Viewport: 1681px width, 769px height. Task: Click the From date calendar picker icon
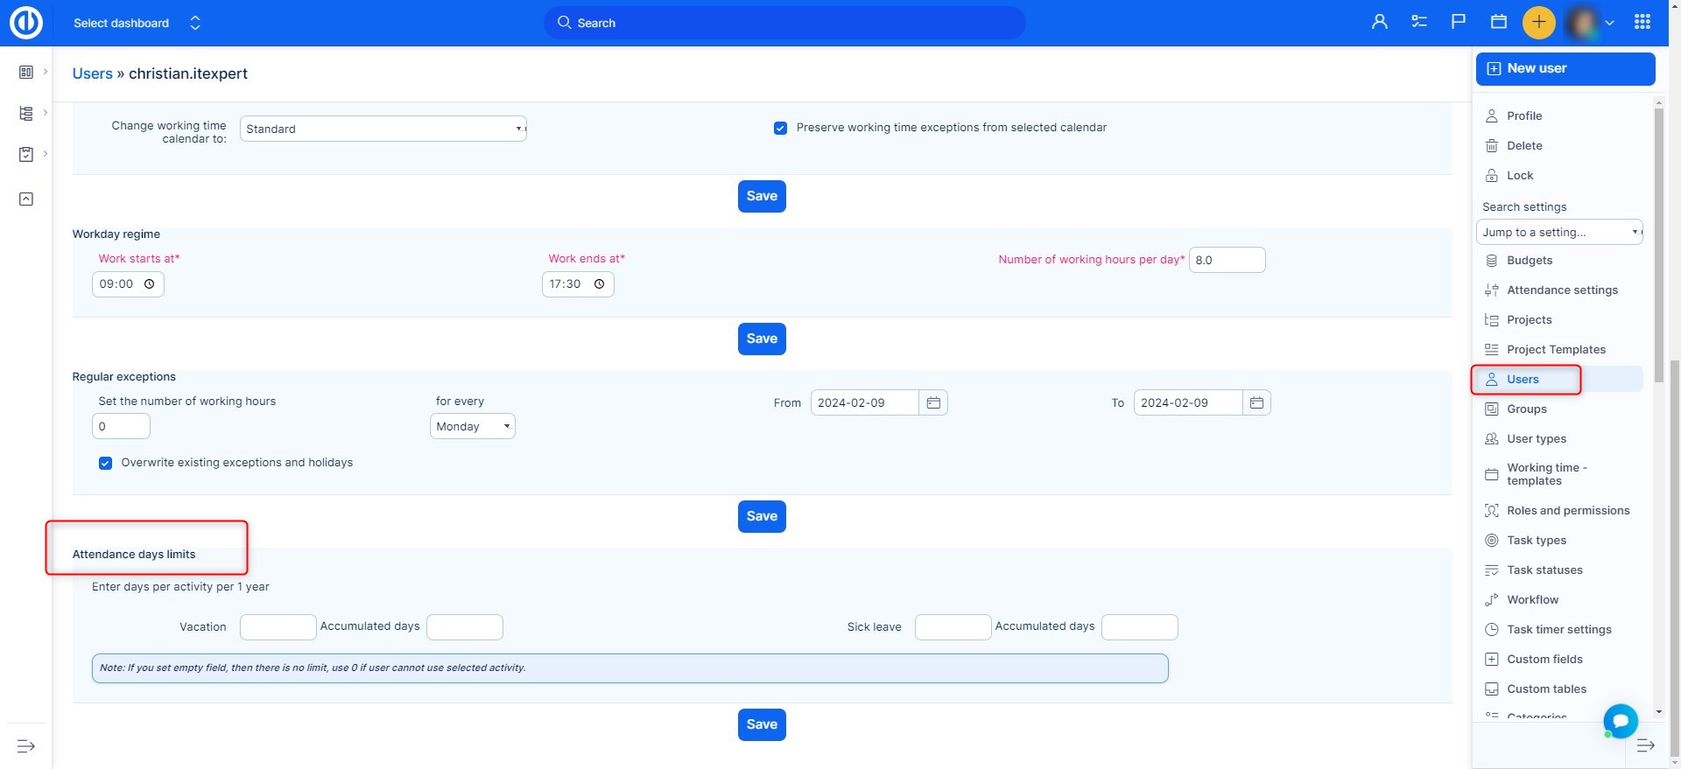pyautogui.click(x=933, y=402)
